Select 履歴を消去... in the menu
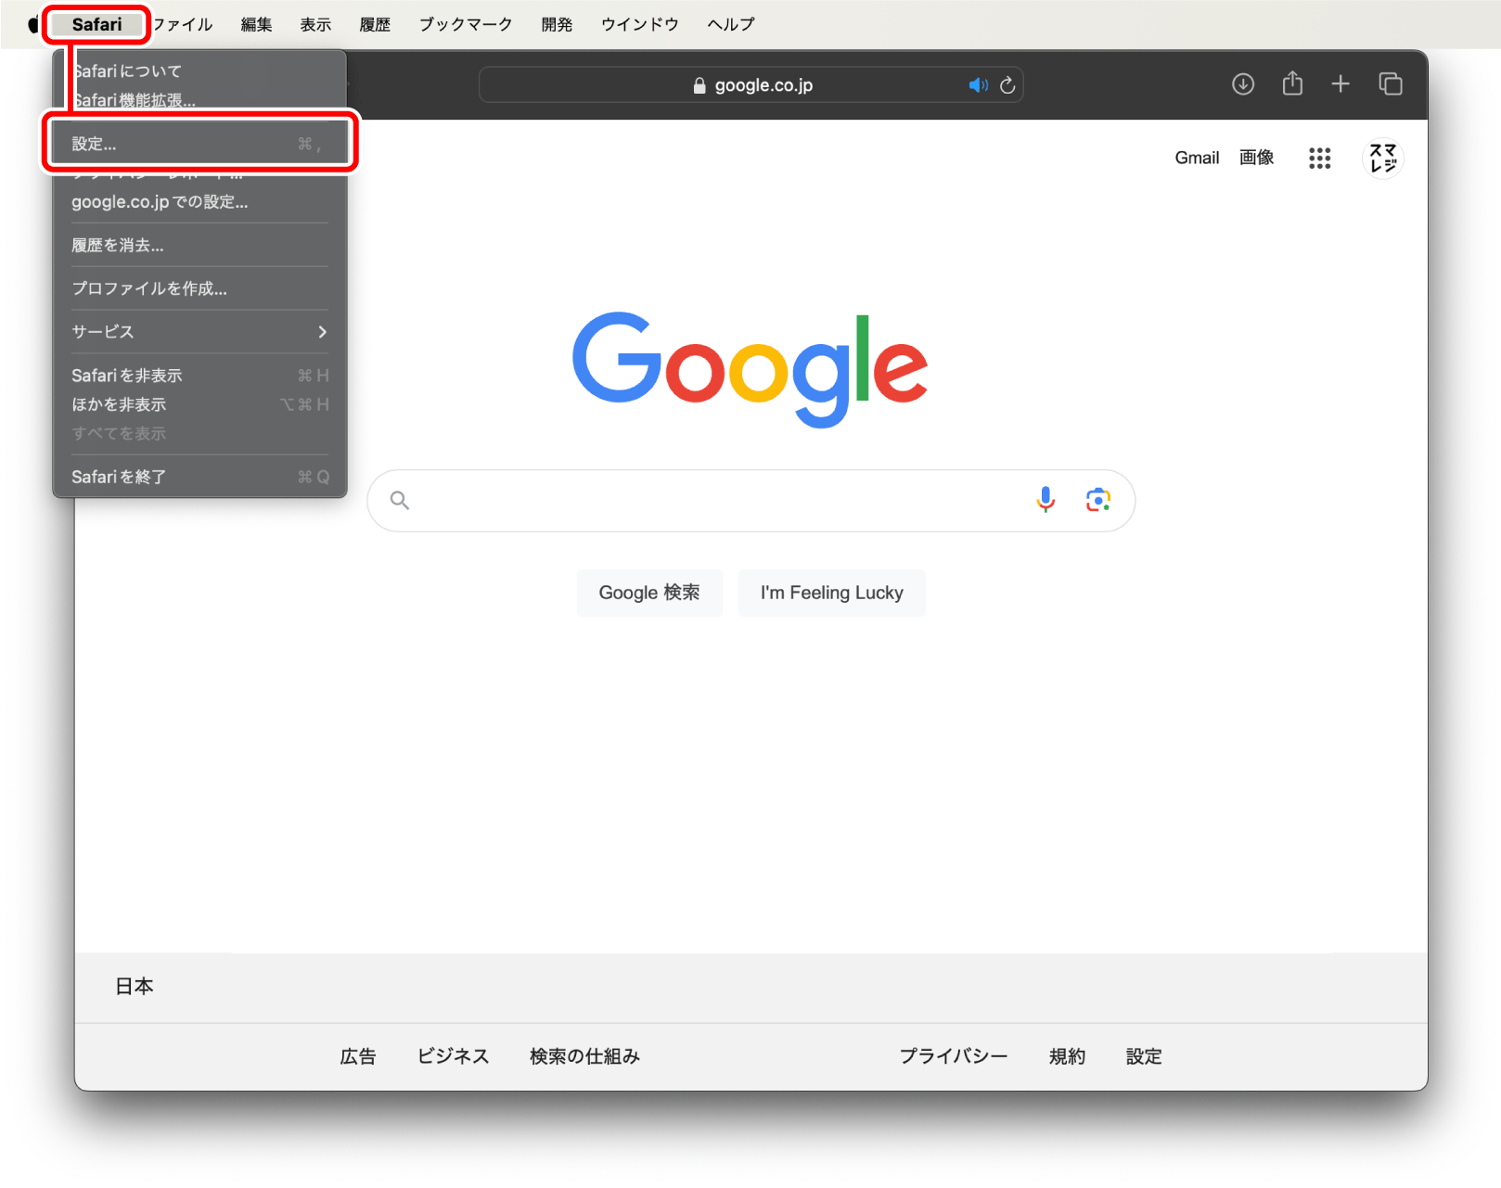This screenshot has height=1188, width=1501. [117, 245]
